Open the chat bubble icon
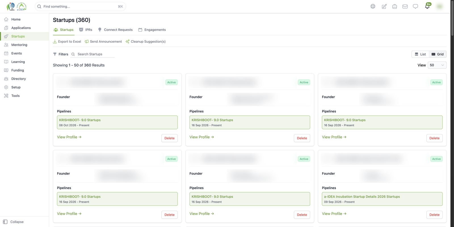This screenshot has height=227, width=454. (x=415, y=6)
